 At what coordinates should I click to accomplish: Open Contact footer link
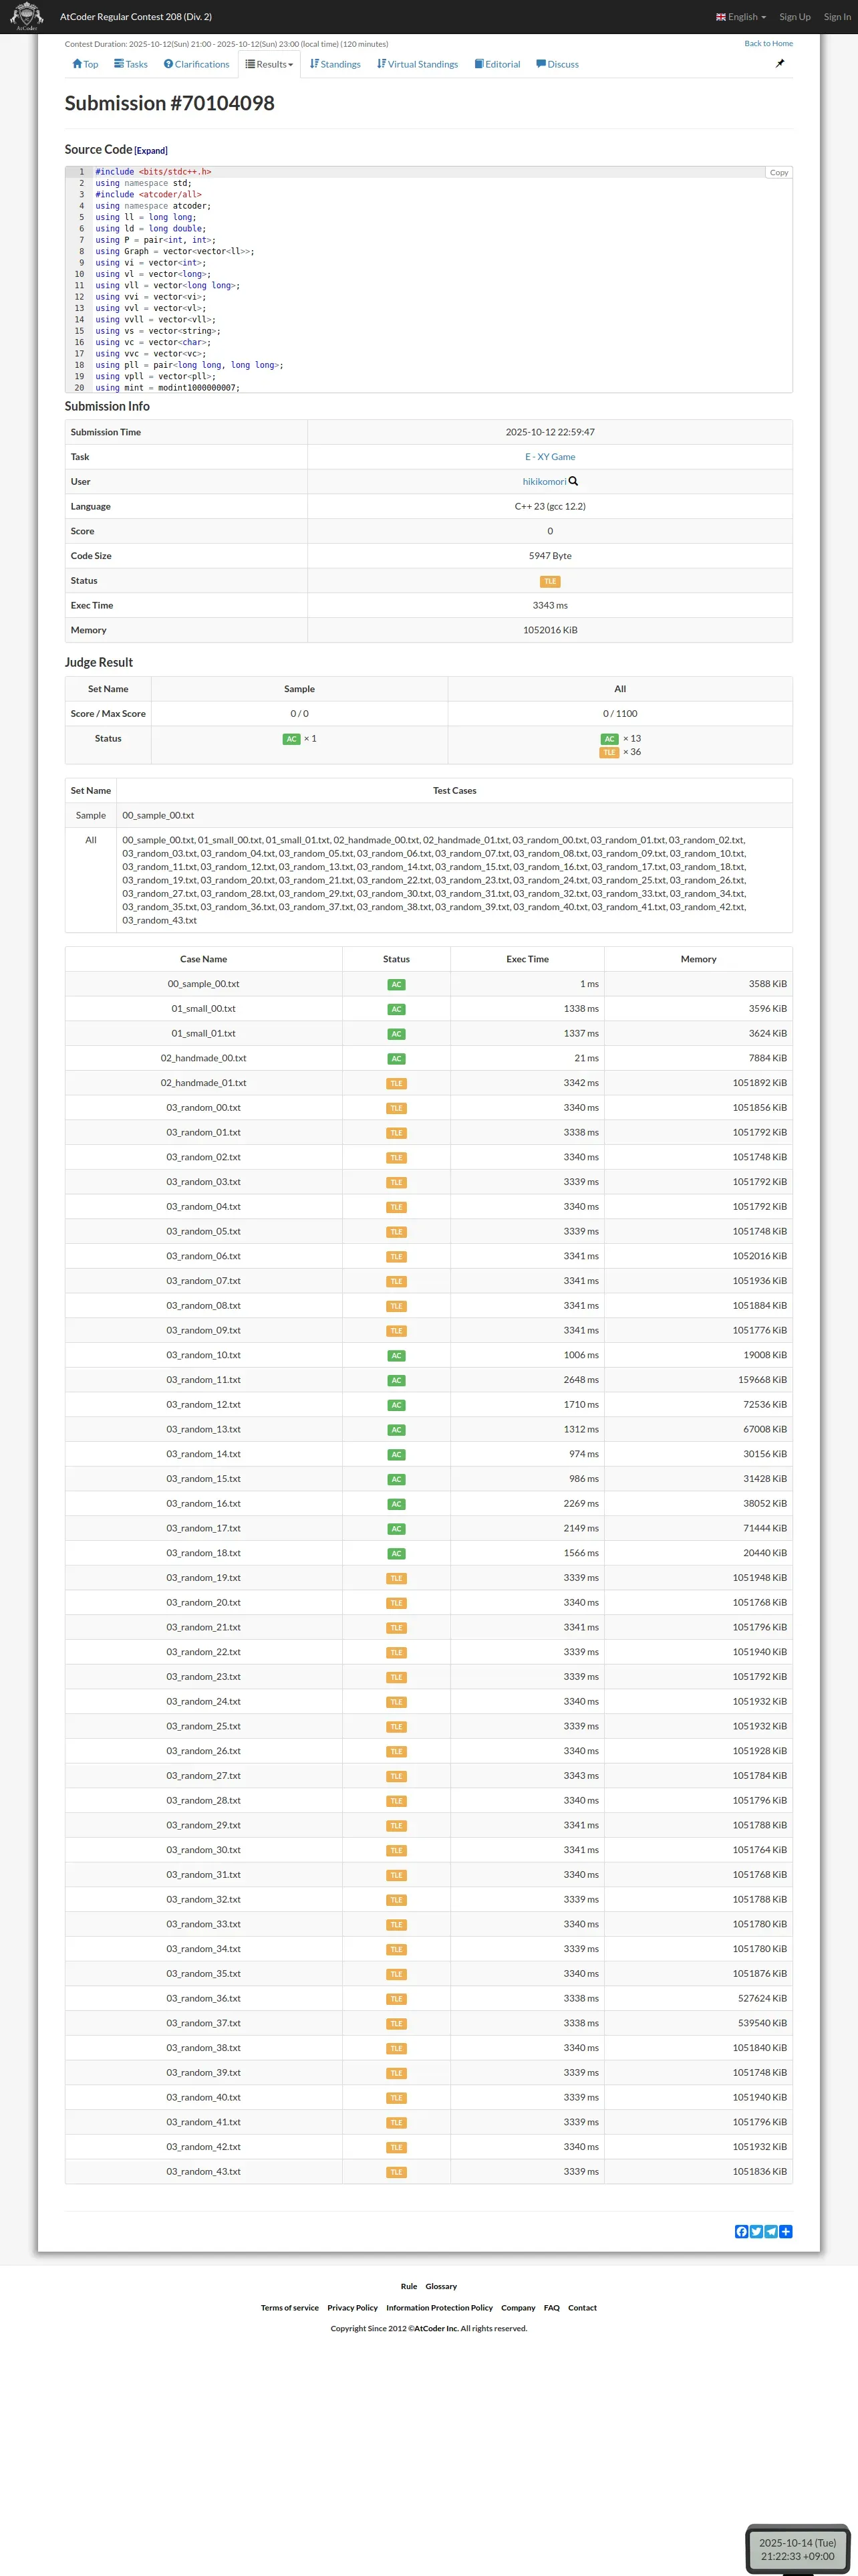582,2308
